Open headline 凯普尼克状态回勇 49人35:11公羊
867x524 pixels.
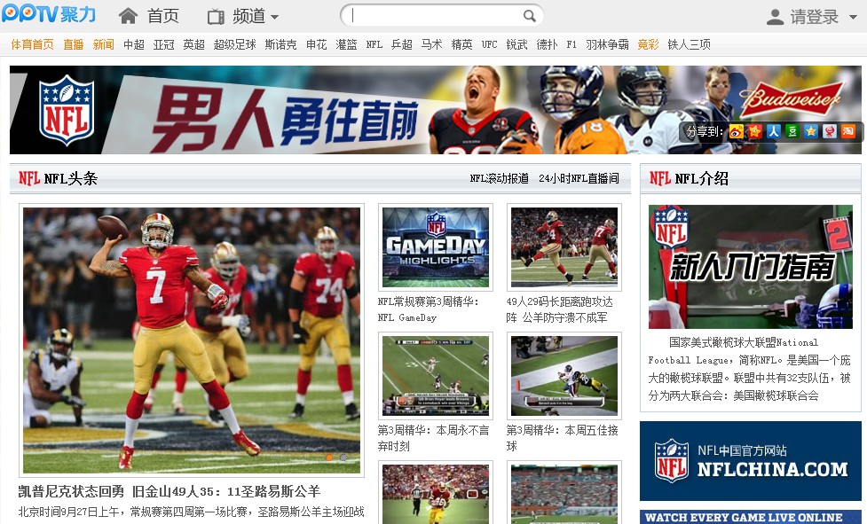pyautogui.click(x=169, y=491)
